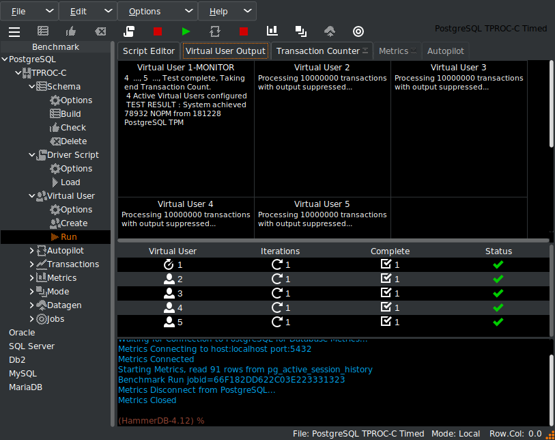Viewport: 555px width, 440px height.
Task: Select the Oracle database entry
Action: point(22,333)
